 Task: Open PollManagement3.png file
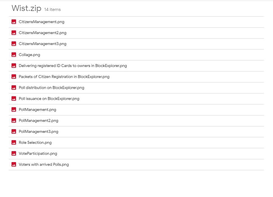tap(38, 132)
